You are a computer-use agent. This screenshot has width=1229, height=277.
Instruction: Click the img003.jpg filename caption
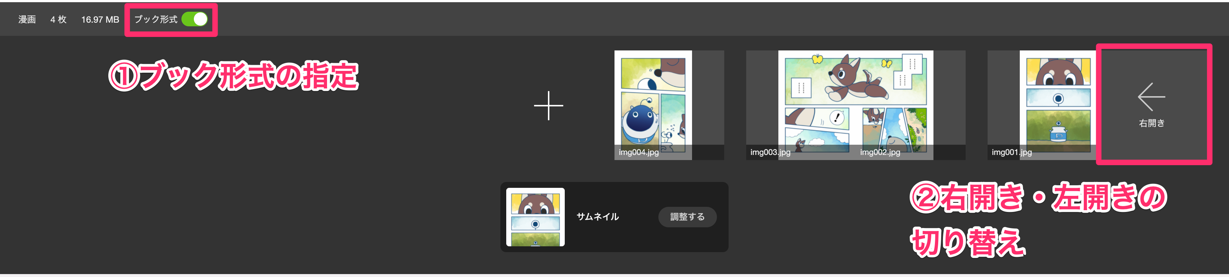(x=770, y=152)
